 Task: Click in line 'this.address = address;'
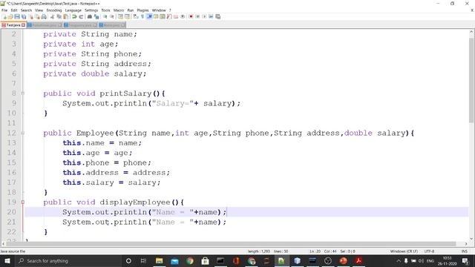coord(116,173)
